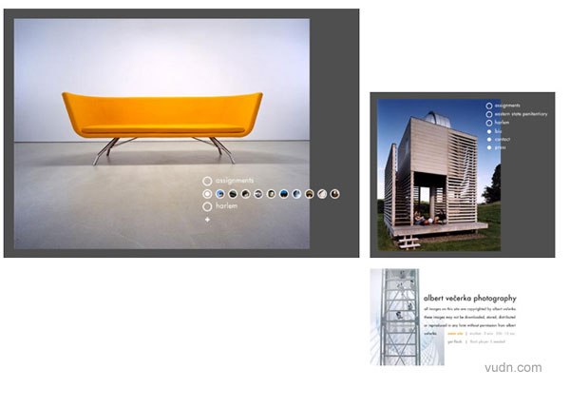This screenshot has width=570, height=408.
Task: Expand more options with the small plus below harlem
Action: point(207,220)
